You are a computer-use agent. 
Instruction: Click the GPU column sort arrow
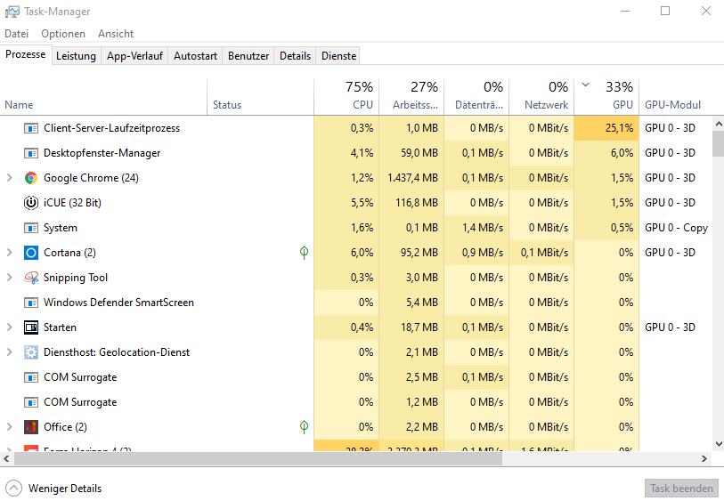[585, 85]
